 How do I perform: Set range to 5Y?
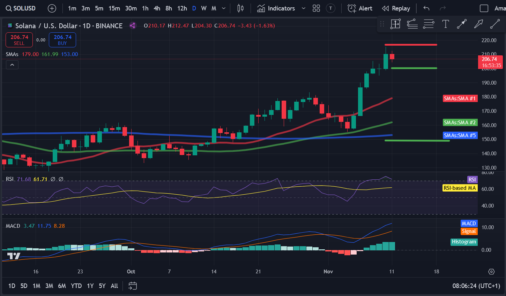pos(102,286)
